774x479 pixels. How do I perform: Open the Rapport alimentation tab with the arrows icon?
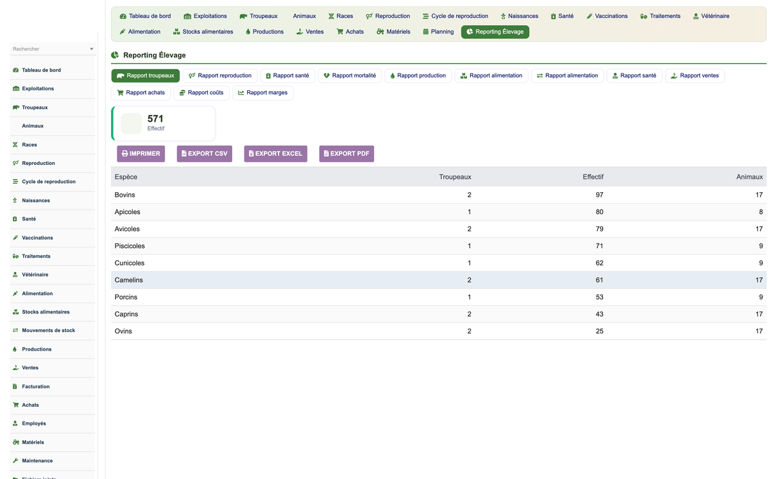(568, 75)
